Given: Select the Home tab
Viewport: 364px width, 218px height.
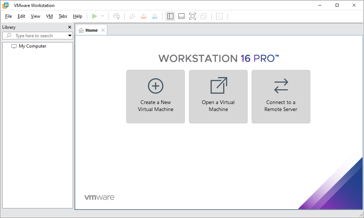Looking at the screenshot, I should coord(91,30).
